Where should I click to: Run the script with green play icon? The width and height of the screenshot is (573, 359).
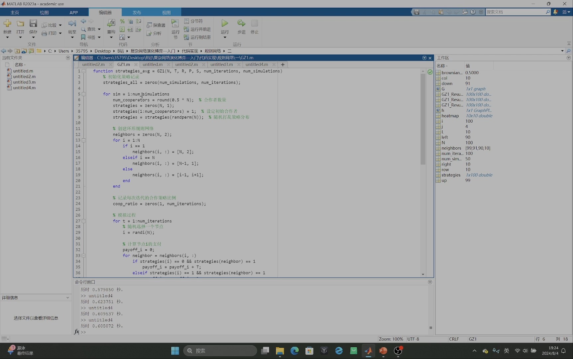(x=225, y=23)
